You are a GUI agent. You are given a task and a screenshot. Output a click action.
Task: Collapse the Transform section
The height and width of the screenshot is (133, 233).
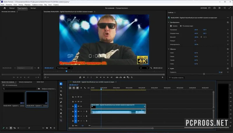click(169, 22)
